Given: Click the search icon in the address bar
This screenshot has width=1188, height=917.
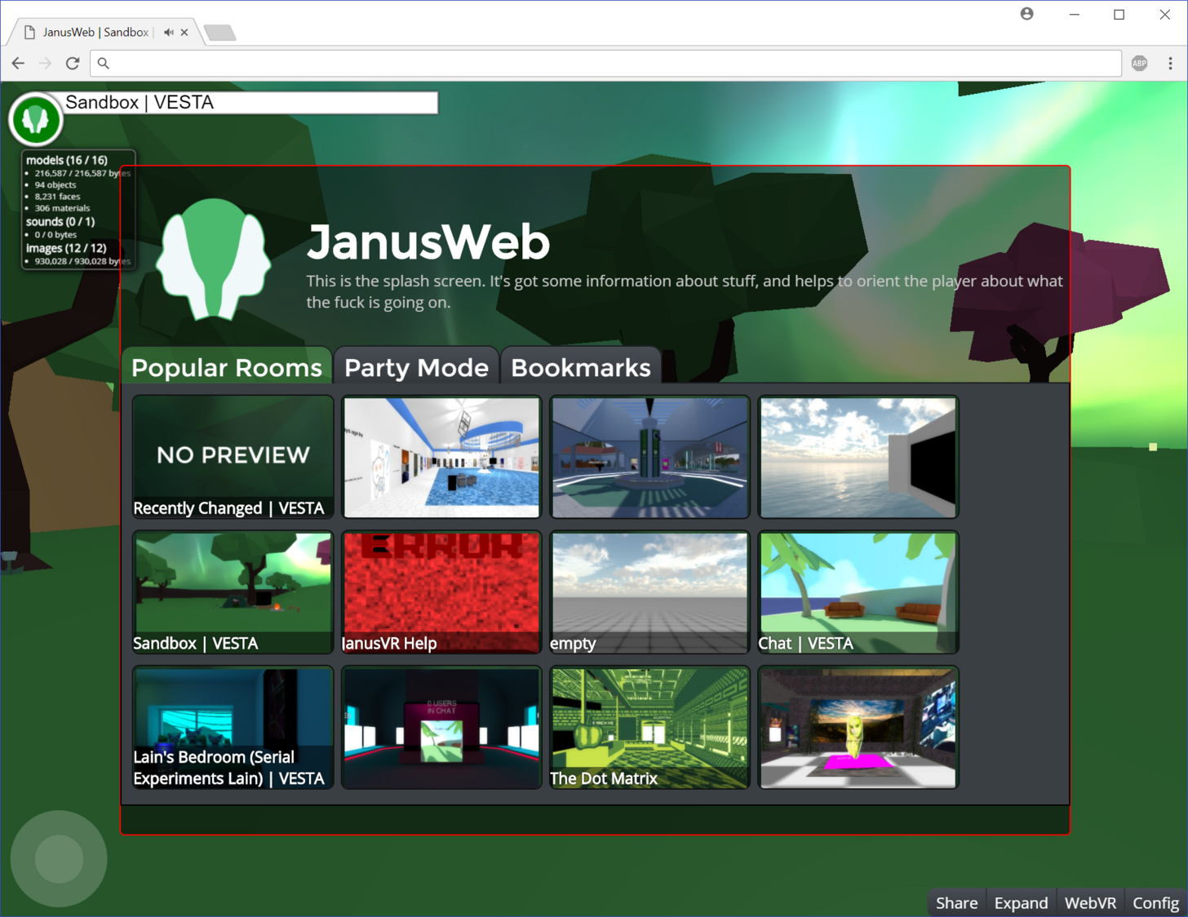Looking at the screenshot, I should (104, 63).
